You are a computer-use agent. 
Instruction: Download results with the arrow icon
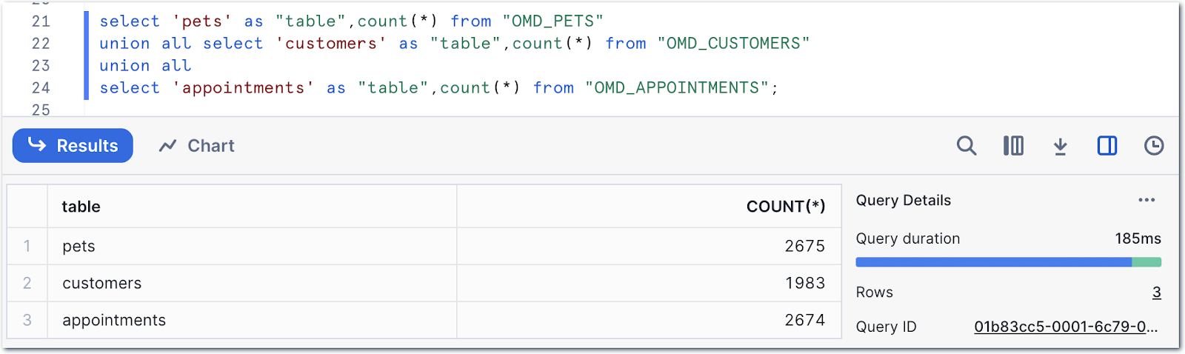coord(1060,146)
